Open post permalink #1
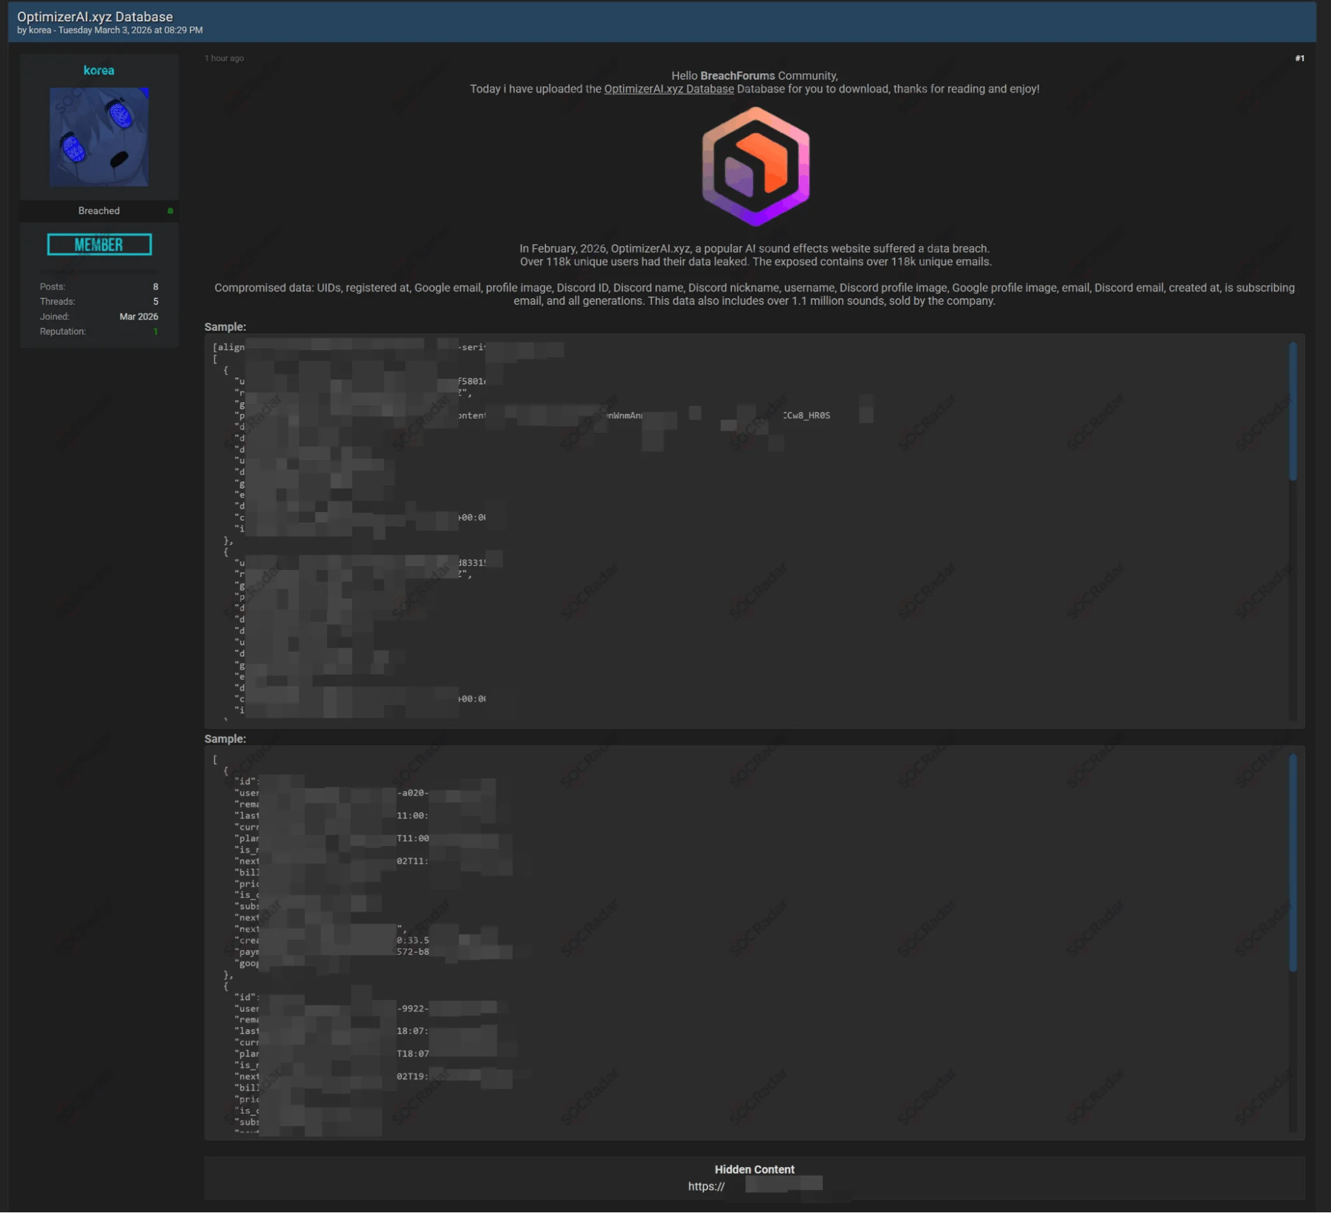Image resolution: width=1331 pixels, height=1213 pixels. pyautogui.click(x=1299, y=59)
